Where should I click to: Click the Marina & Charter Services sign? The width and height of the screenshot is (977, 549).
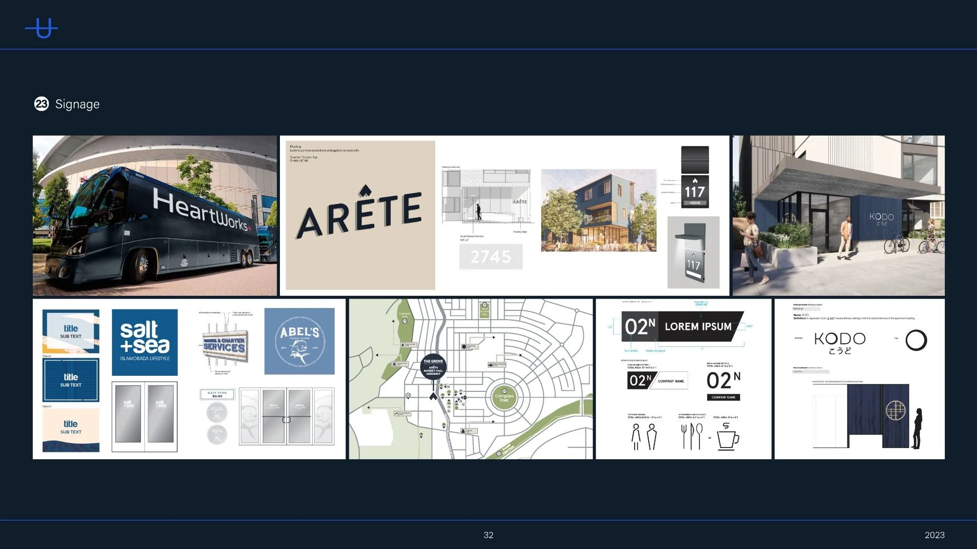tap(224, 345)
